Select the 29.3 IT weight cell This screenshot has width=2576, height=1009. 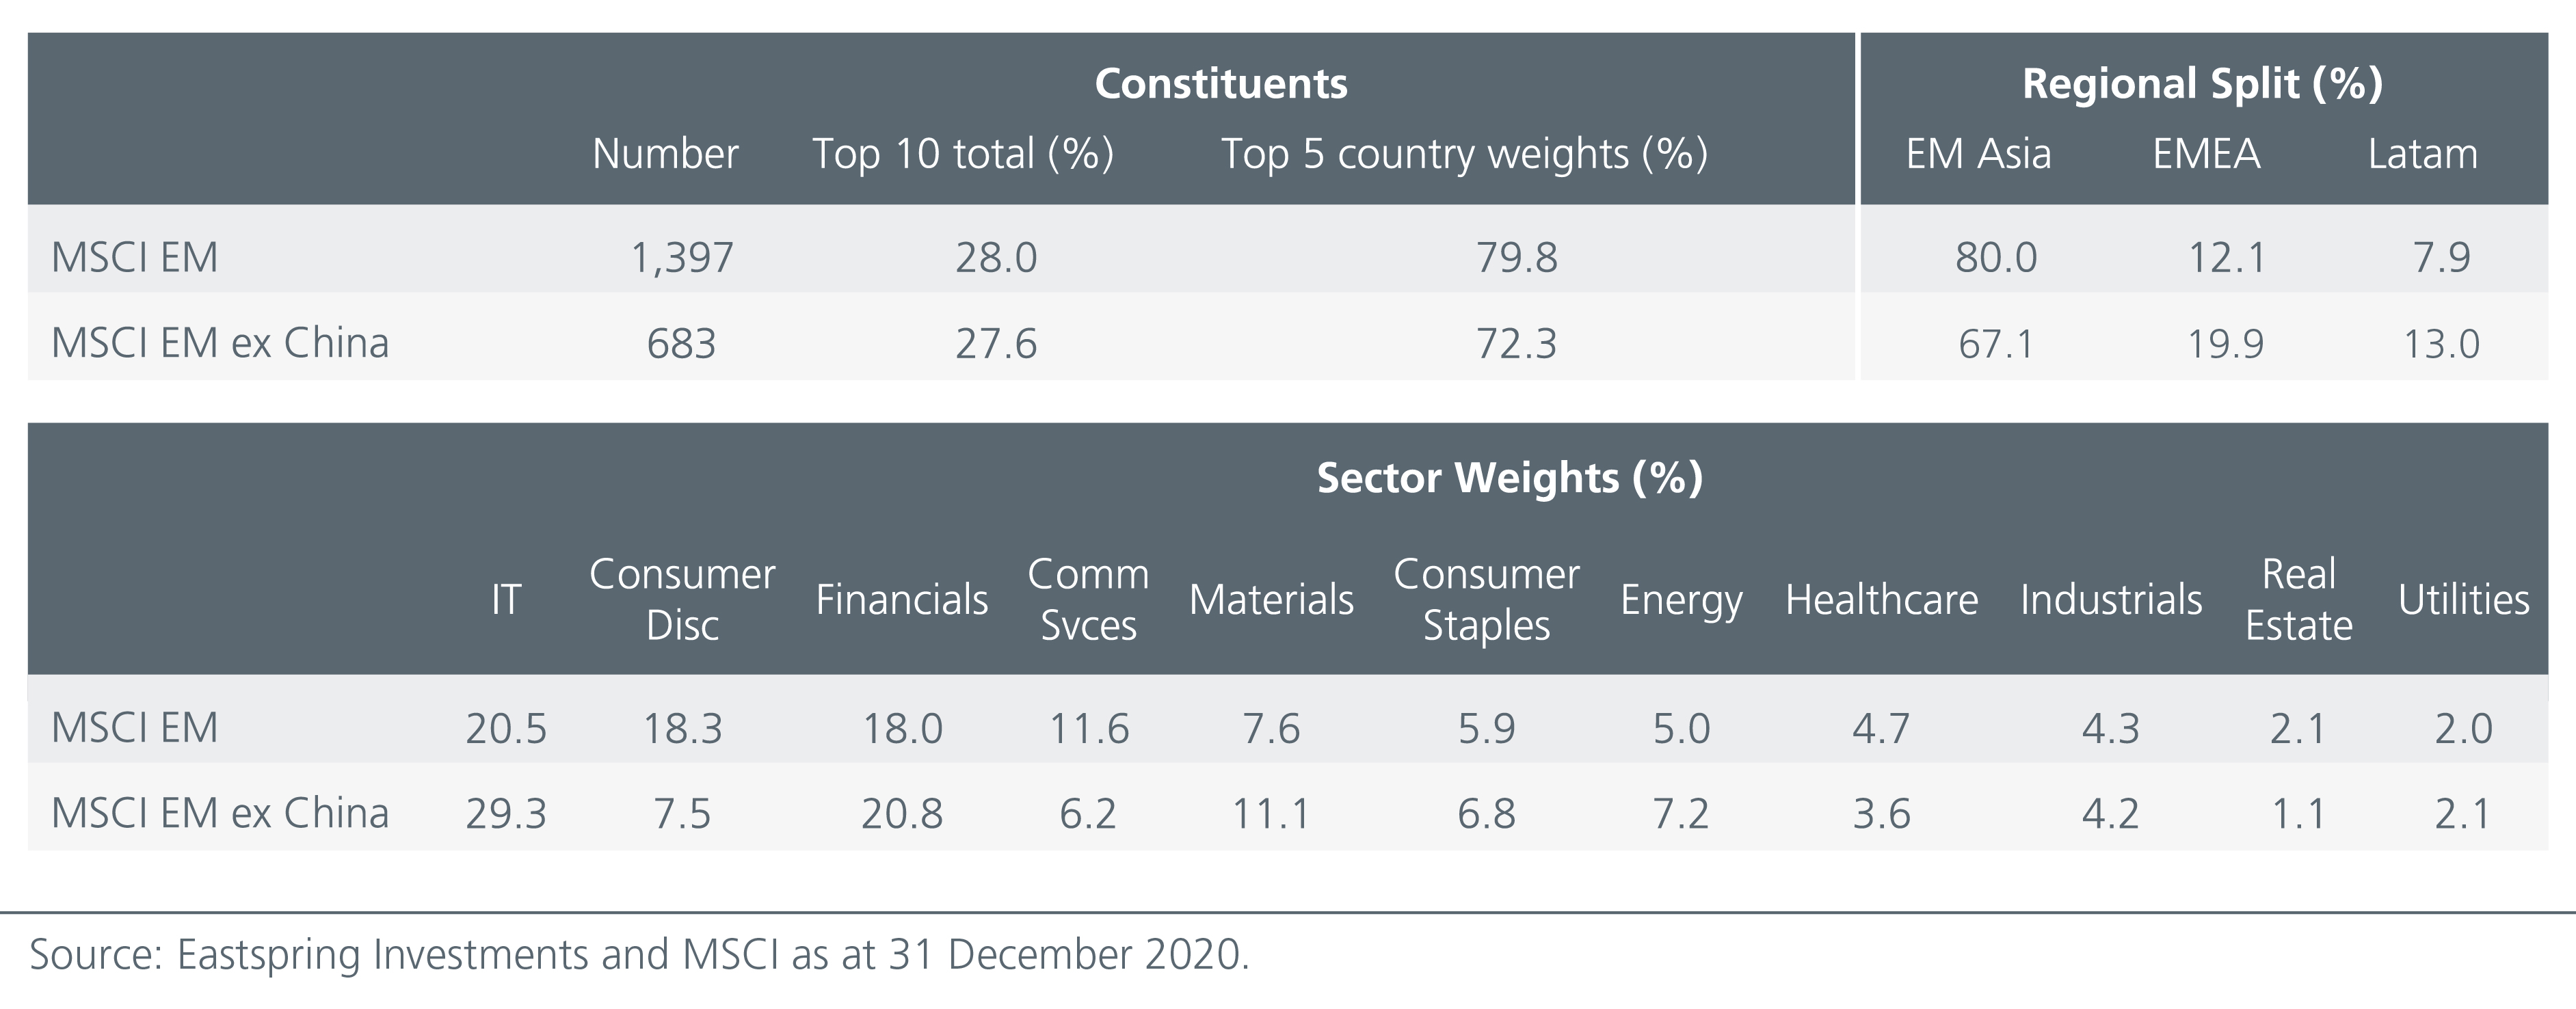tap(506, 814)
